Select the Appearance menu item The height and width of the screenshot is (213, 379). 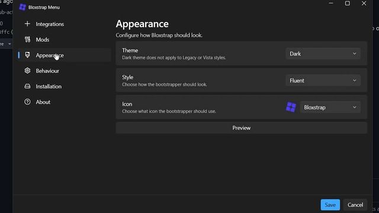pos(64,55)
